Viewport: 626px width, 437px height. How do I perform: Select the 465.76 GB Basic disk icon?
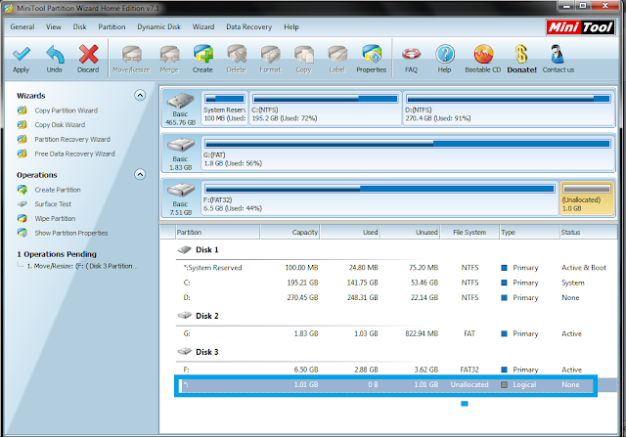tap(180, 101)
